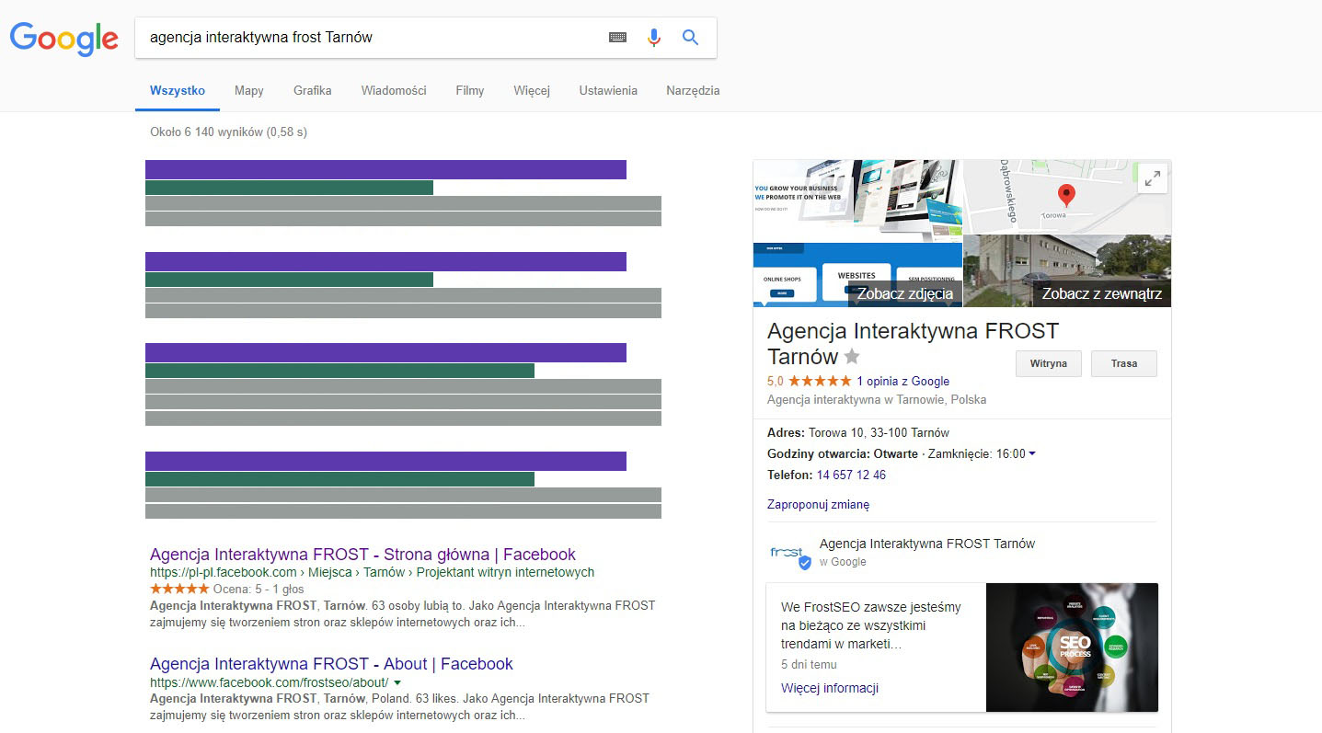Click 'Agencja interaktywna w Tarnowie, Polska' category text
This screenshot has width=1322, height=733.
pos(877,400)
